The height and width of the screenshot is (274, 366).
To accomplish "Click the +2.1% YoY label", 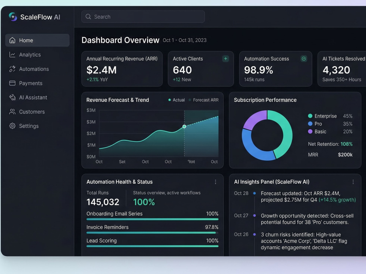I will coord(97,79).
